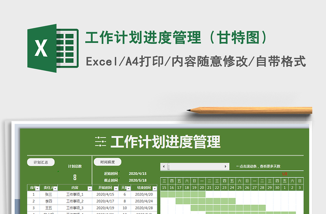The image size is (326, 214).
Task: Click Gantt date header 24
Action: [x=232, y=188]
